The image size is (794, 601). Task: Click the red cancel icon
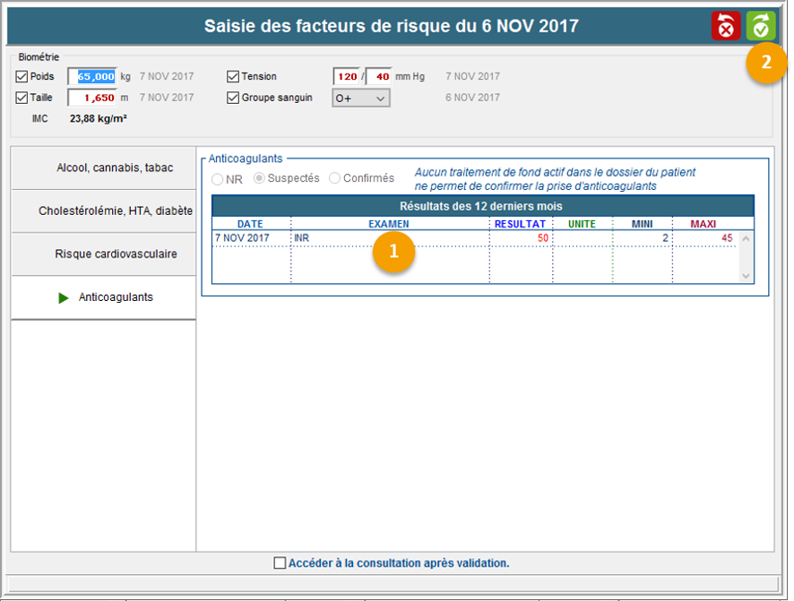tap(726, 25)
